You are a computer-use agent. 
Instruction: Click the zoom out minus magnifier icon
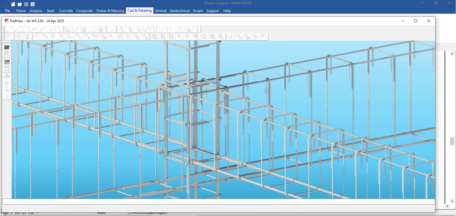tap(213, 37)
